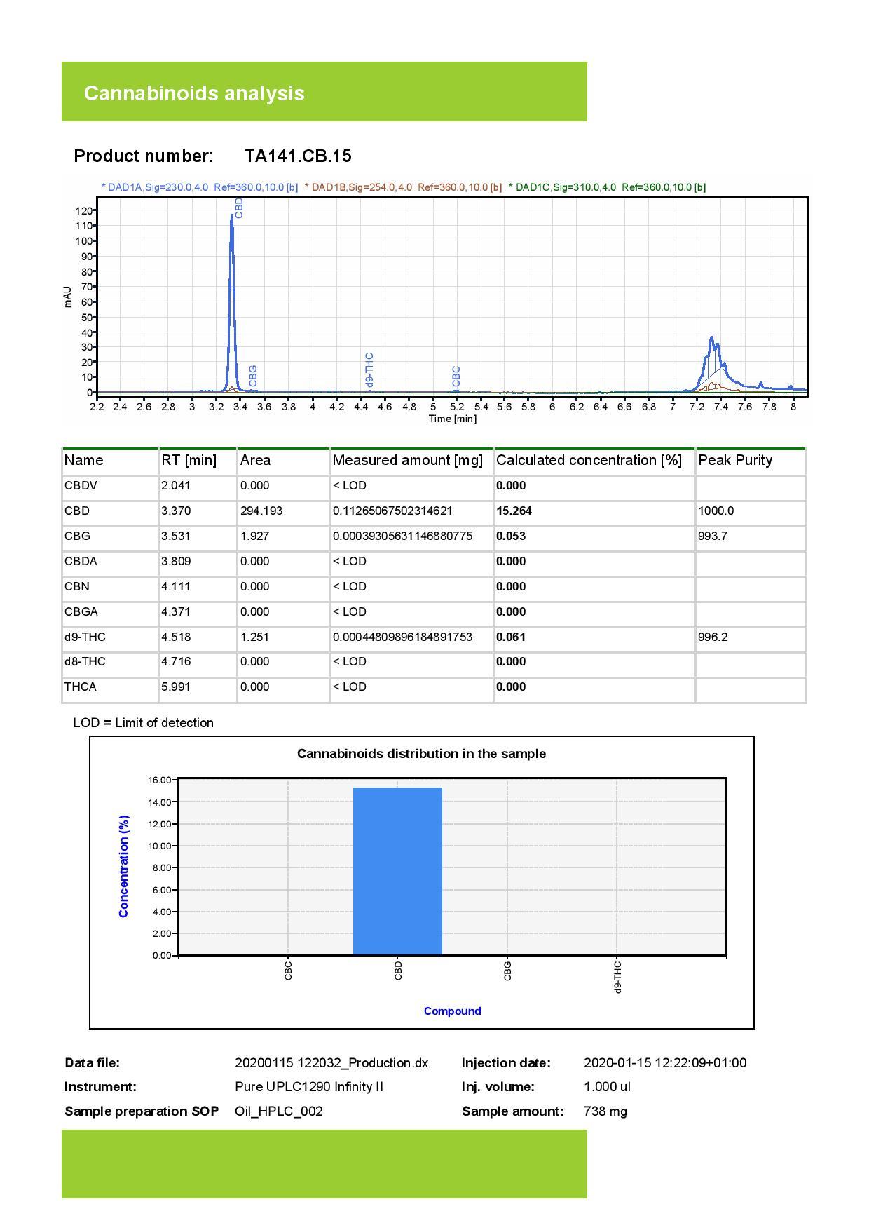
Task: Click the Peak Purity column header
Action: click(735, 460)
